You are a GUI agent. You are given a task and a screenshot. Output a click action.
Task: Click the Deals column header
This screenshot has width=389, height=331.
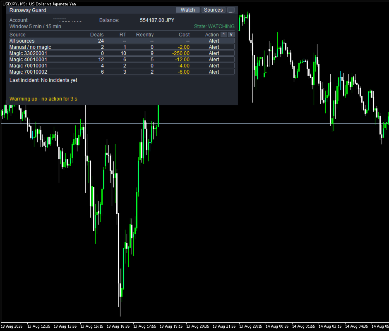(x=97, y=35)
